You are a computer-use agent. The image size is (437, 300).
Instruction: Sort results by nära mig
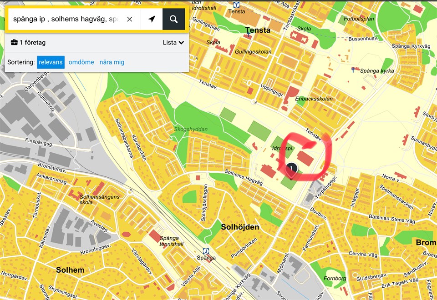tap(112, 62)
